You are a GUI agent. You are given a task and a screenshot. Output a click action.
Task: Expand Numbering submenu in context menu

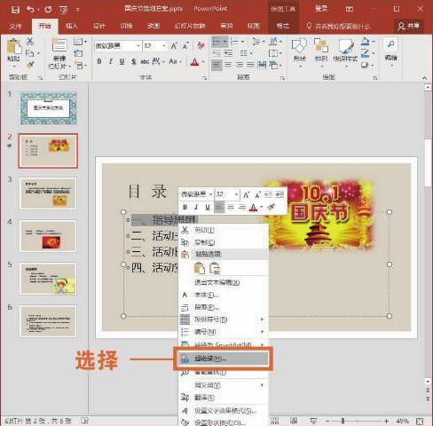[262, 332]
